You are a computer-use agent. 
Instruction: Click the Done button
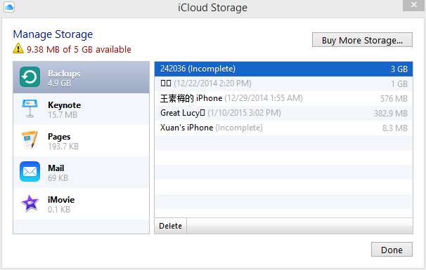click(392, 250)
